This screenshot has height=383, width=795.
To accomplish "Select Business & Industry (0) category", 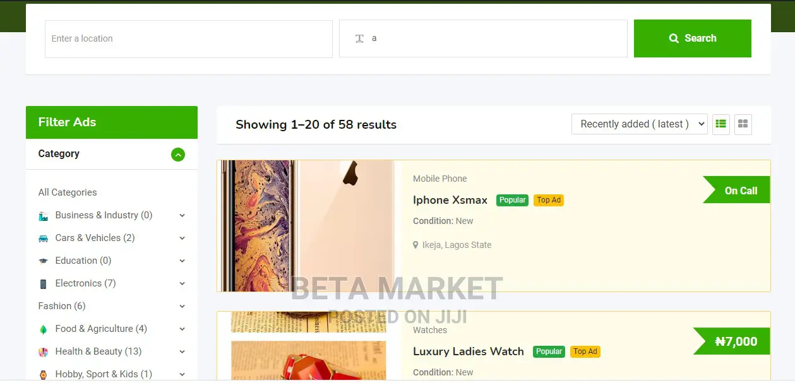I will point(104,215).
